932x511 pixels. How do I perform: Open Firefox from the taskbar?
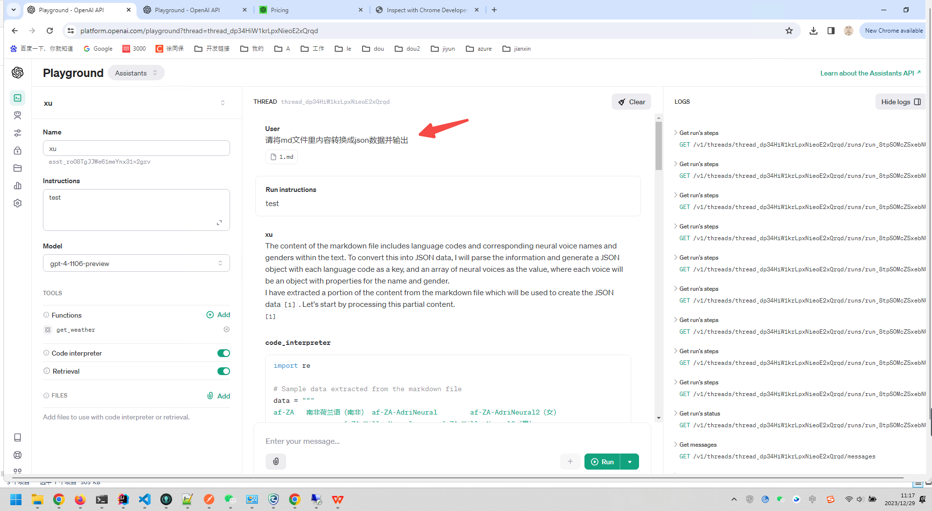tap(80, 500)
